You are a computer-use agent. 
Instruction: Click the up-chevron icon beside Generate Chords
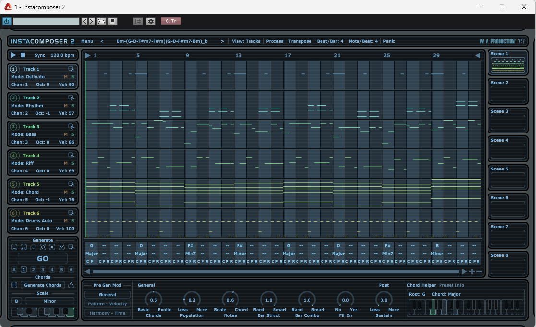(x=71, y=285)
